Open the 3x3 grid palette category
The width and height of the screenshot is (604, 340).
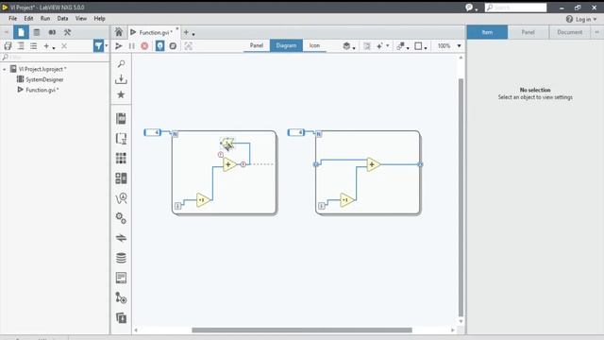[121, 158]
